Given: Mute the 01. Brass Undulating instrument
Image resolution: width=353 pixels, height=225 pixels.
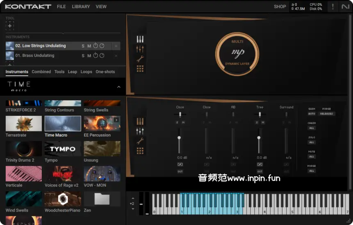Looking at the screenshot, I should coord(89,56).
